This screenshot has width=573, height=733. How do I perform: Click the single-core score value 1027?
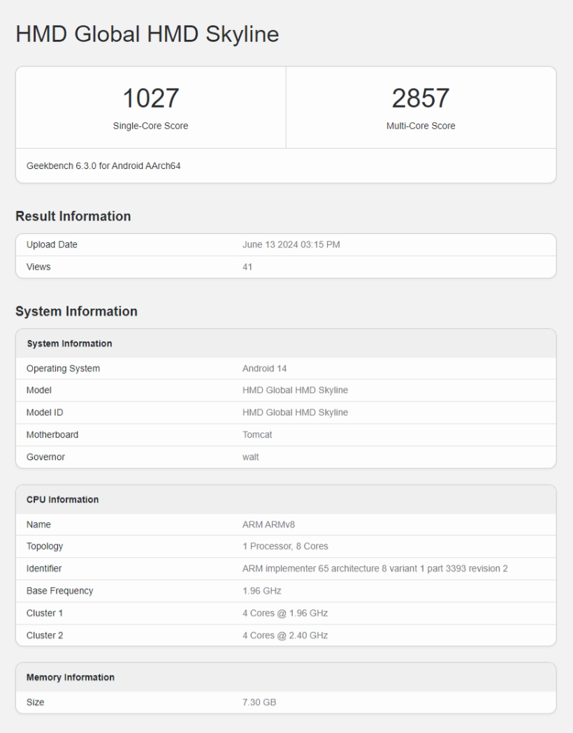[x=150, y=98]
